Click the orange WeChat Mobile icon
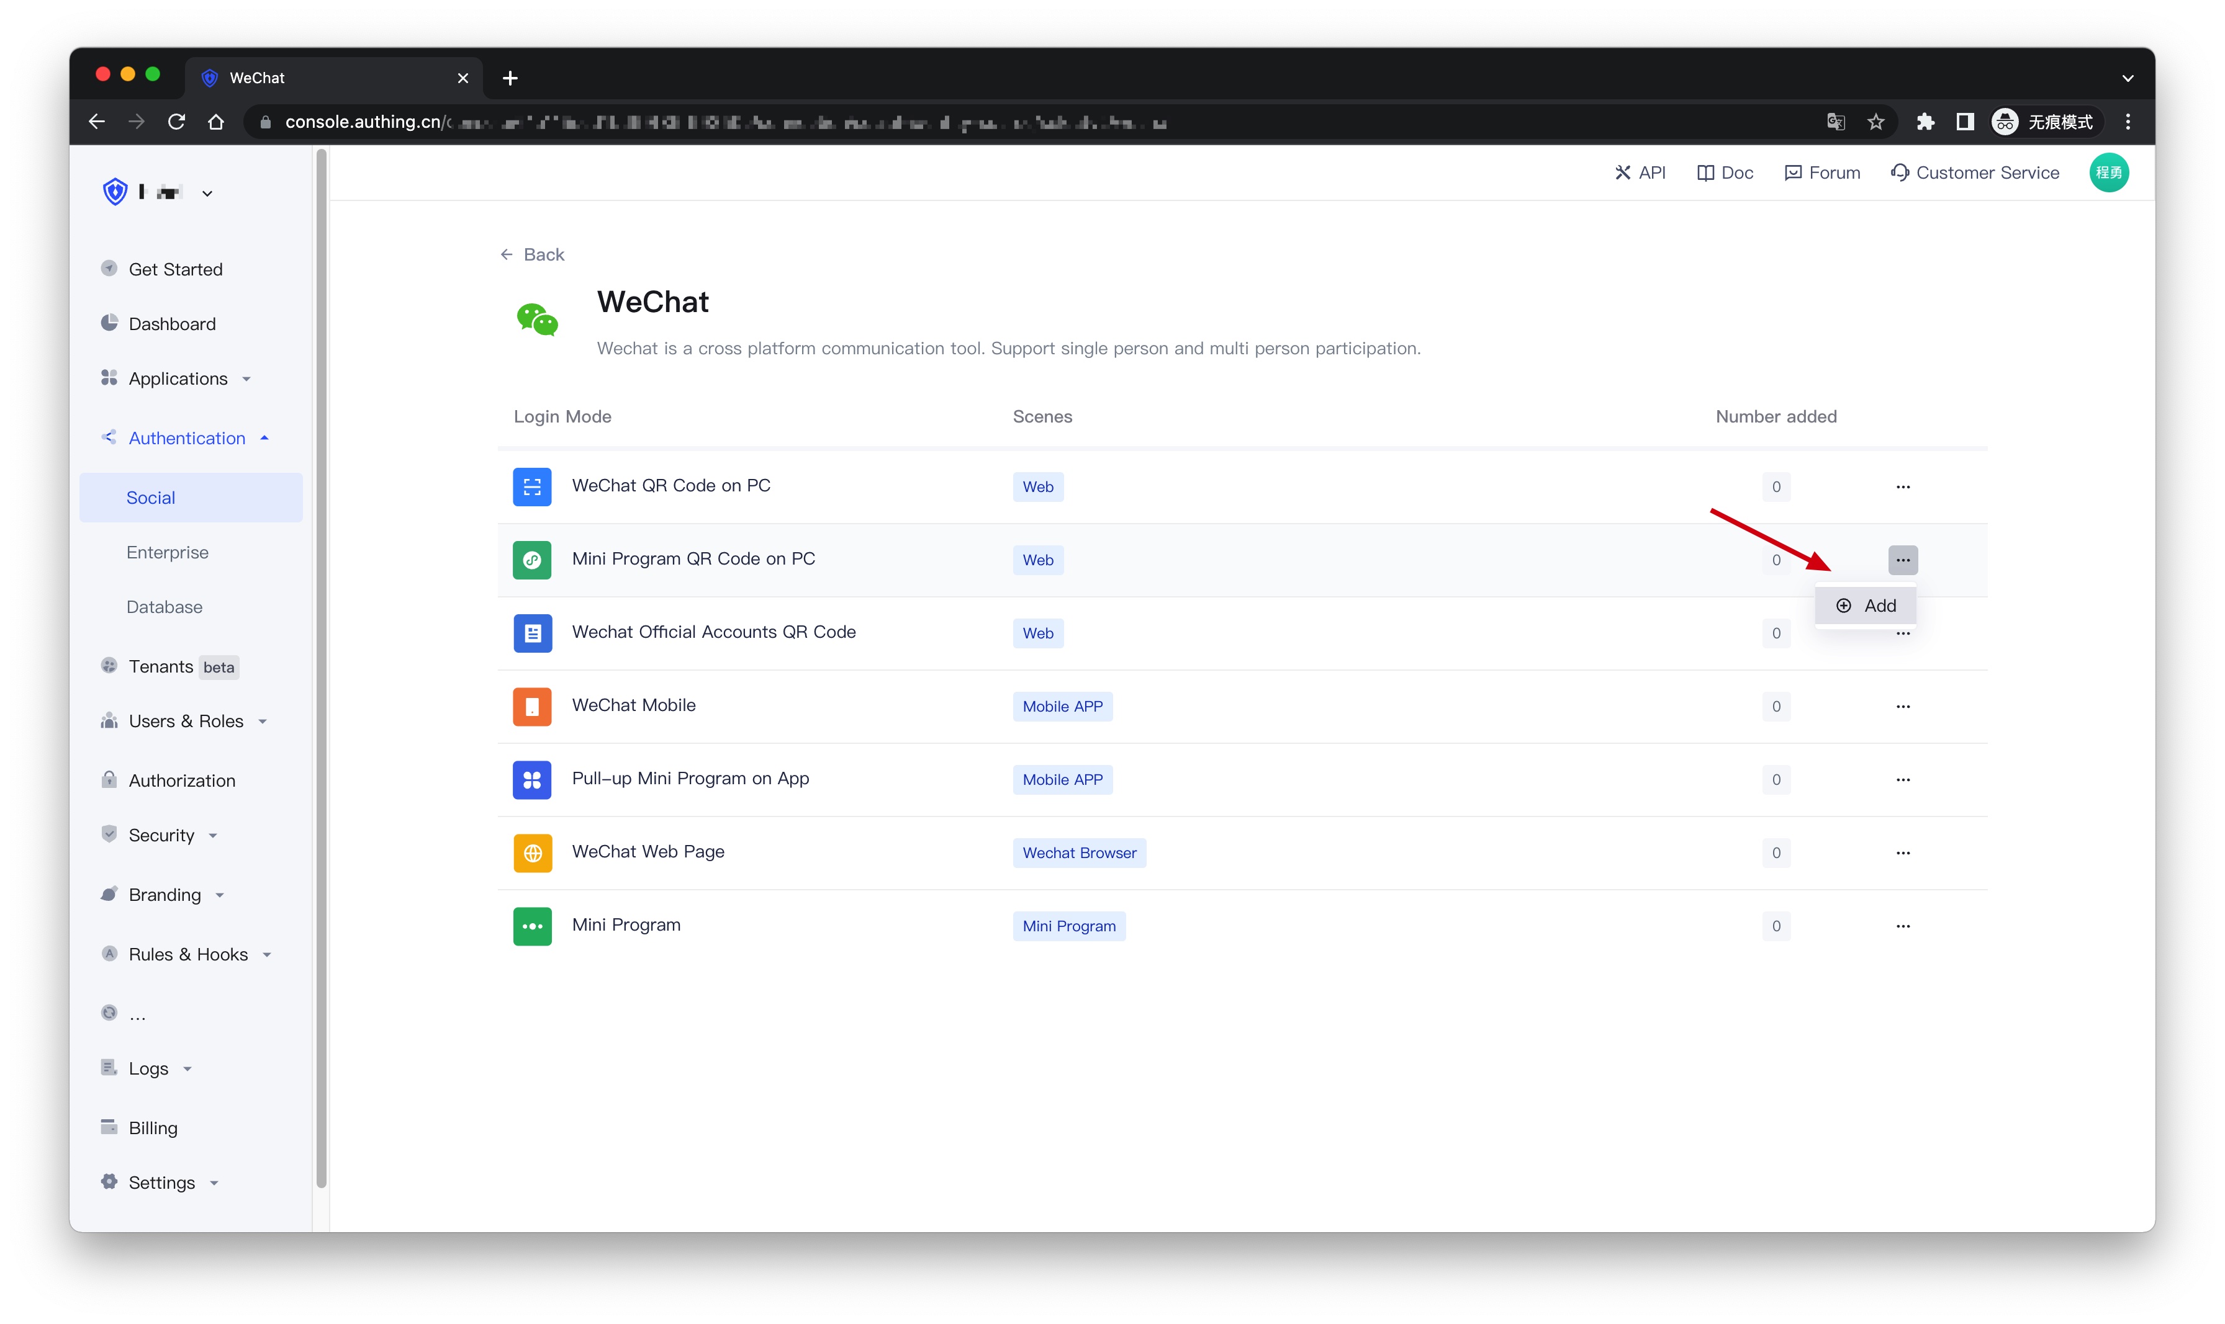This screenshot has height=1324, width=2225. tap(532, 705)
